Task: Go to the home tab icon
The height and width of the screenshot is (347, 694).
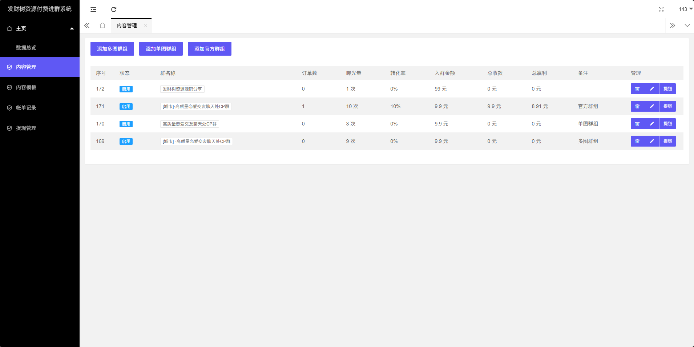Action: pos(102,25)
